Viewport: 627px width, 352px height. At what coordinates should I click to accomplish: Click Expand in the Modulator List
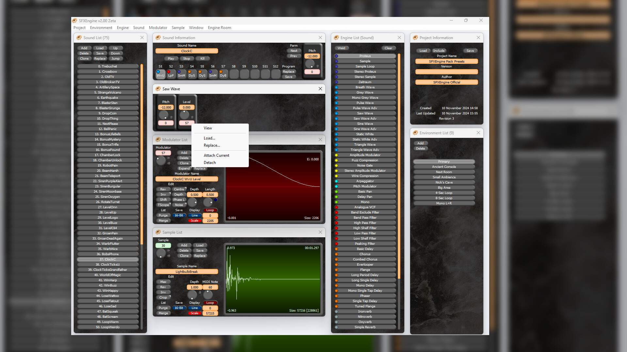184,168
